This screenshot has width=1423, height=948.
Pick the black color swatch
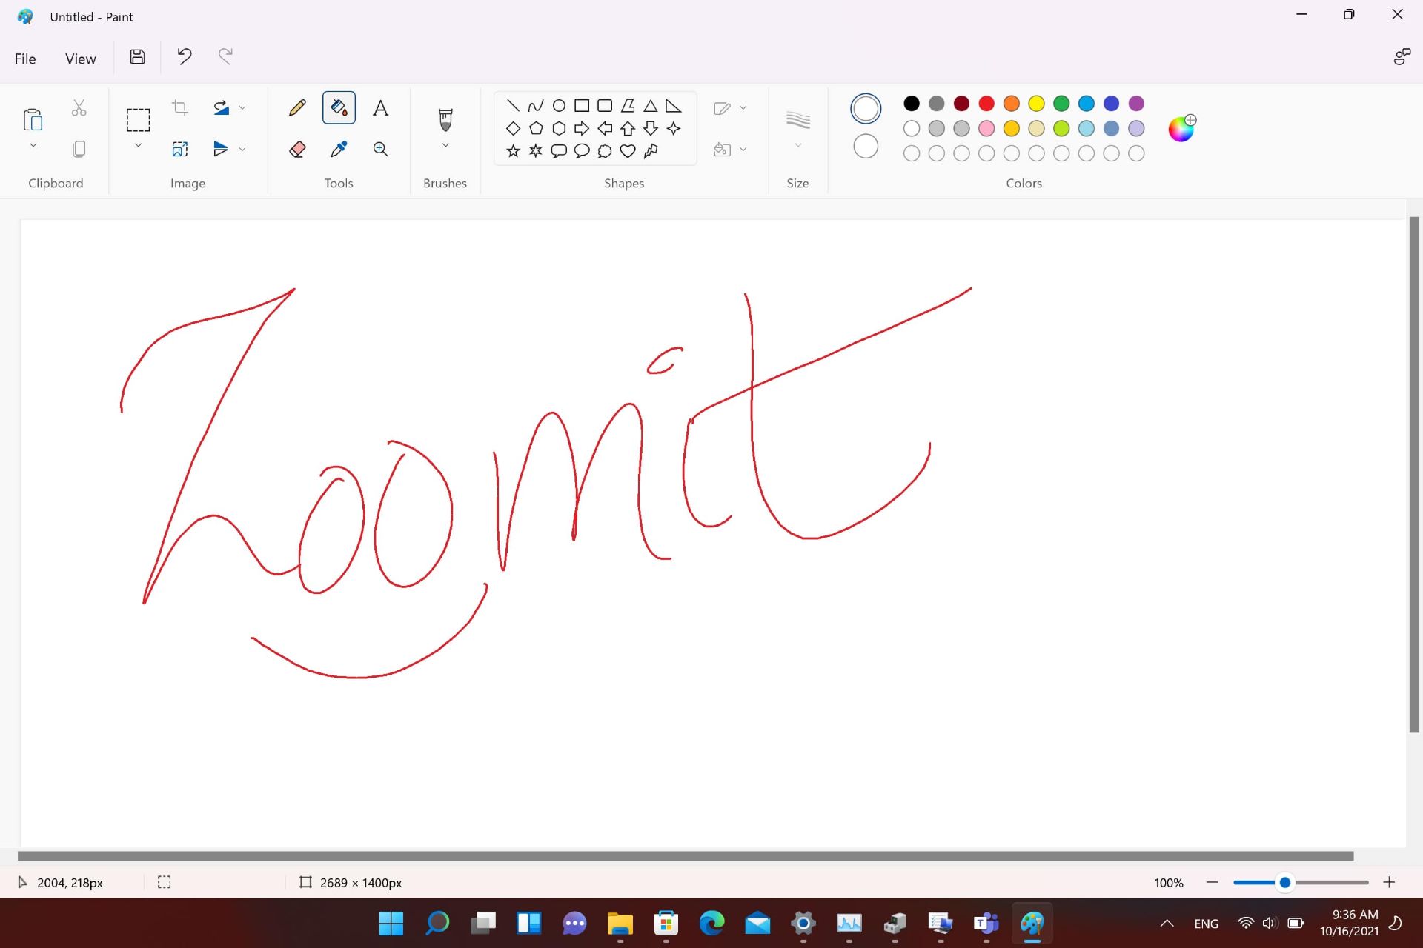click(912, 104)
